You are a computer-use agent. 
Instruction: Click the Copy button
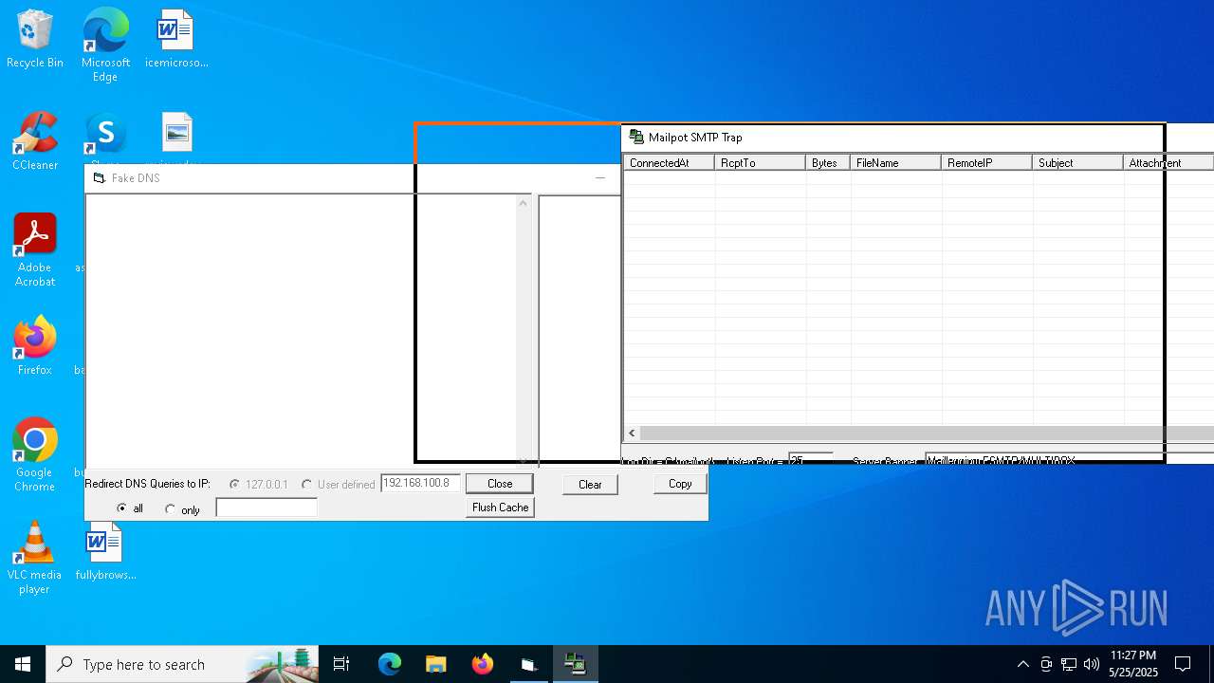click(x=680, y=484)
